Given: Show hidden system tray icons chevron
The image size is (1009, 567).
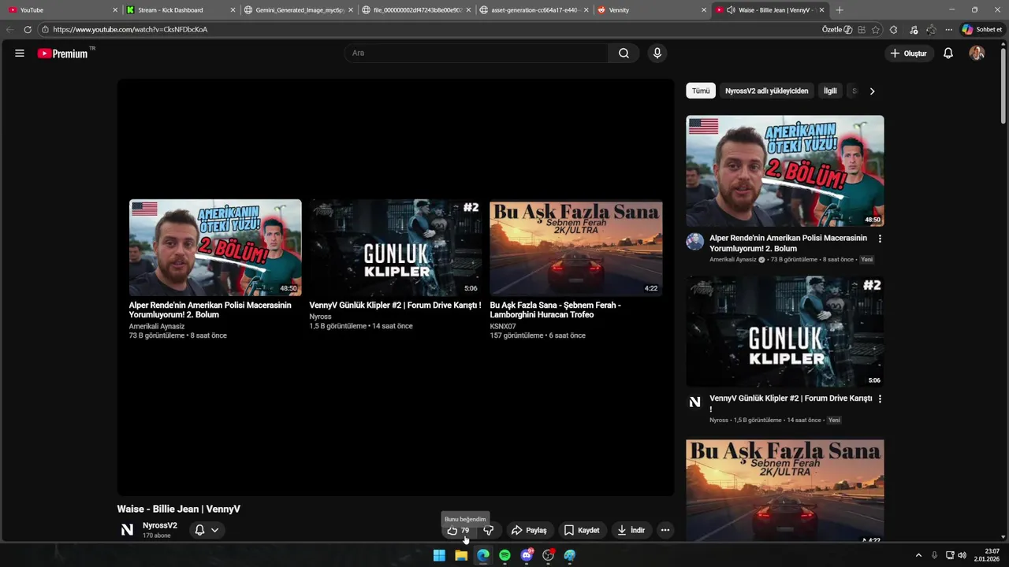Looking at the screenshot, I should point(918,555).
